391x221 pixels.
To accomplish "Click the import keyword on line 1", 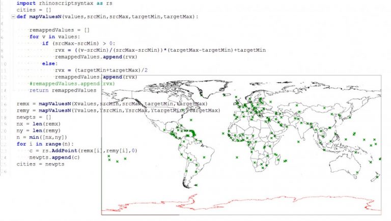I will point(26,3).
